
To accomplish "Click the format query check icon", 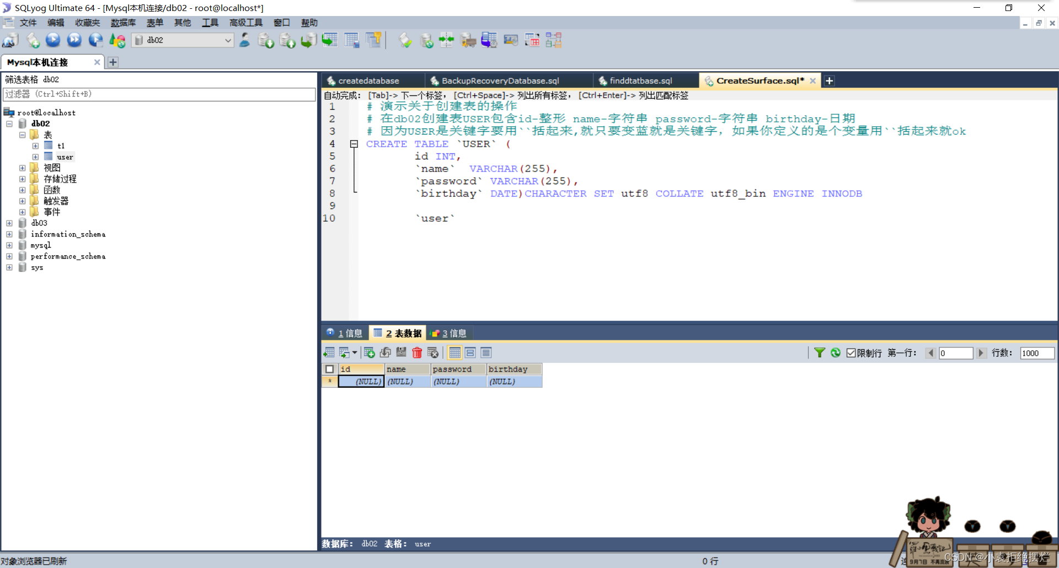I will (x=405, y=40).
